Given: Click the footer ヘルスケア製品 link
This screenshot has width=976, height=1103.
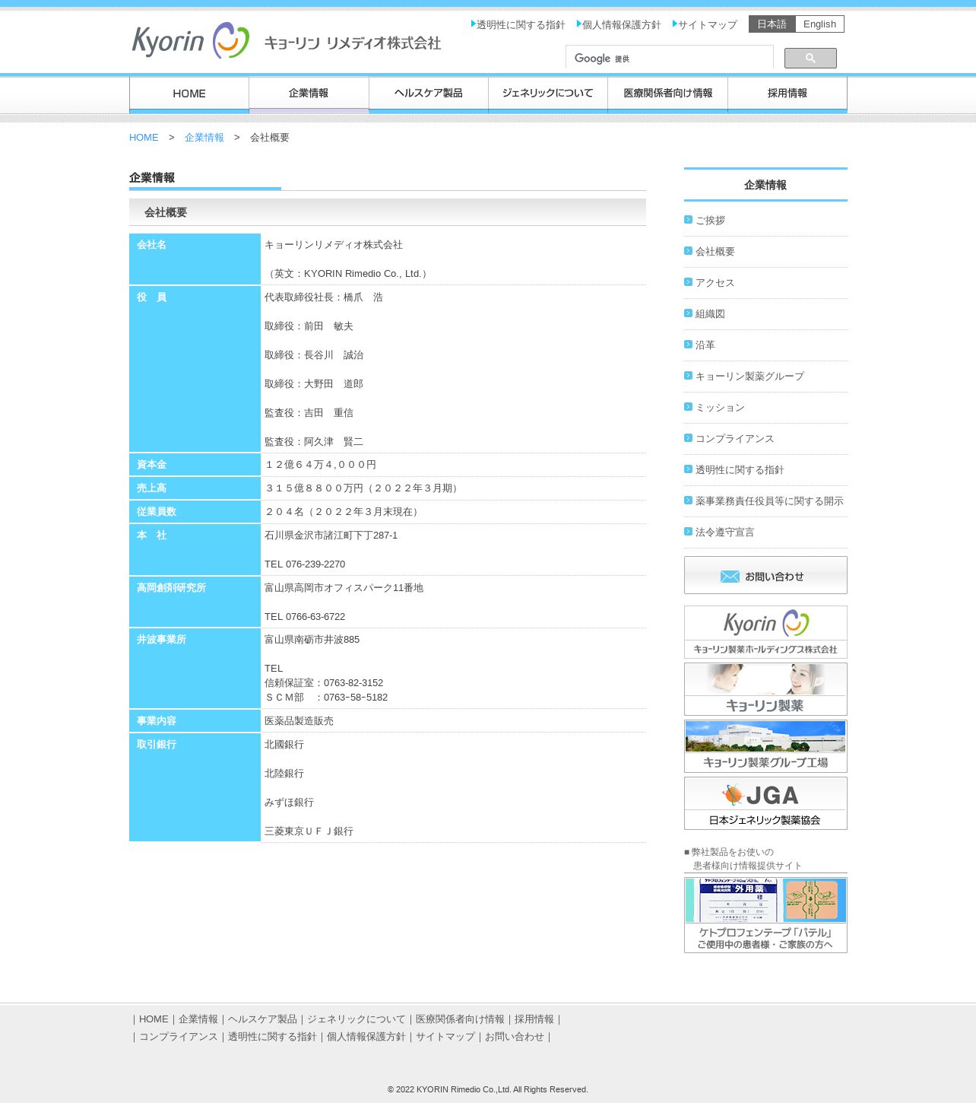Looking at the screenshot, I should coord(262,1019).
